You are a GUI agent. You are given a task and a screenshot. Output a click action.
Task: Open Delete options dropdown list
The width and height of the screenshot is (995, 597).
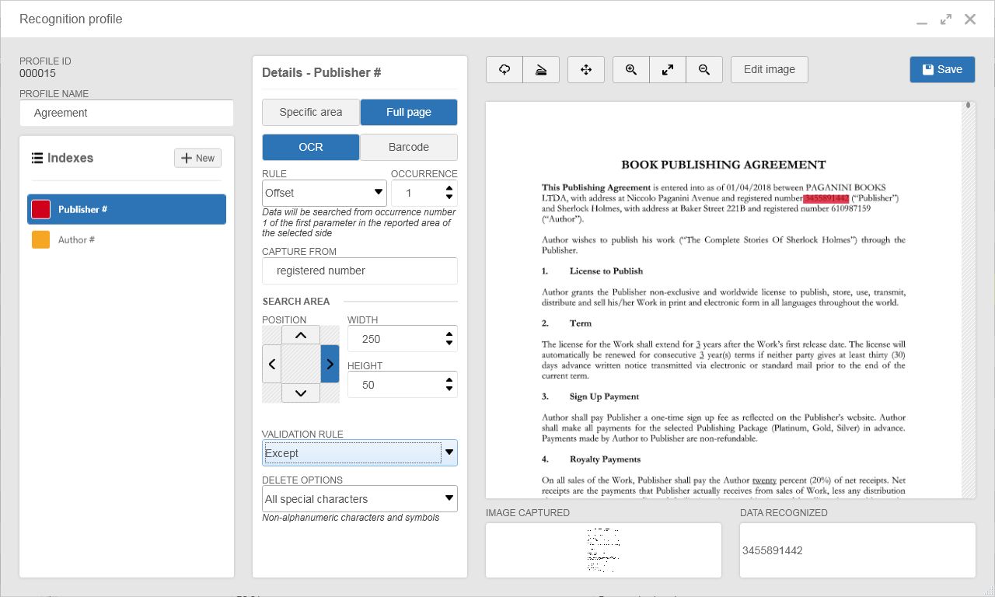(360, 499)
